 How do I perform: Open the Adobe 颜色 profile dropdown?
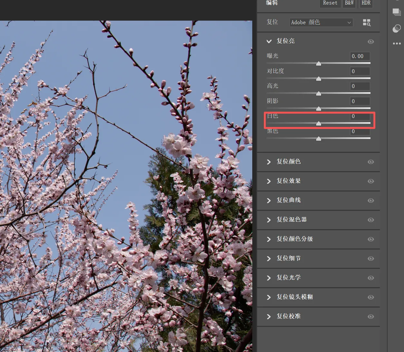pos(321,23)
